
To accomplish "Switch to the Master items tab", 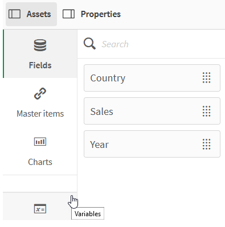I will (x=40, y=102).
